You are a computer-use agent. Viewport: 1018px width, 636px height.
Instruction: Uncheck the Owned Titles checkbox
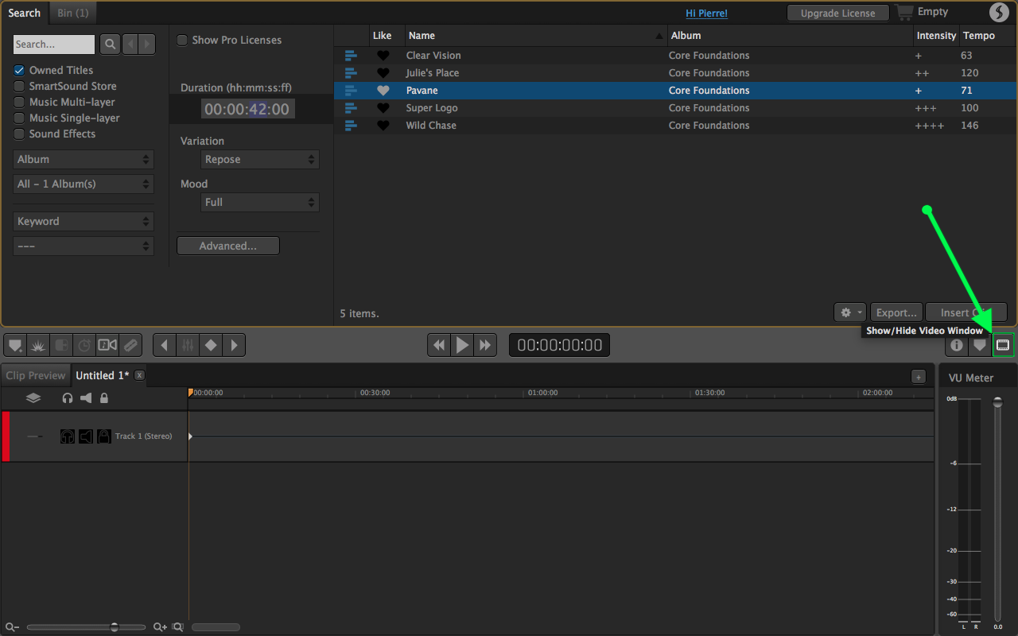click(19, 70)
